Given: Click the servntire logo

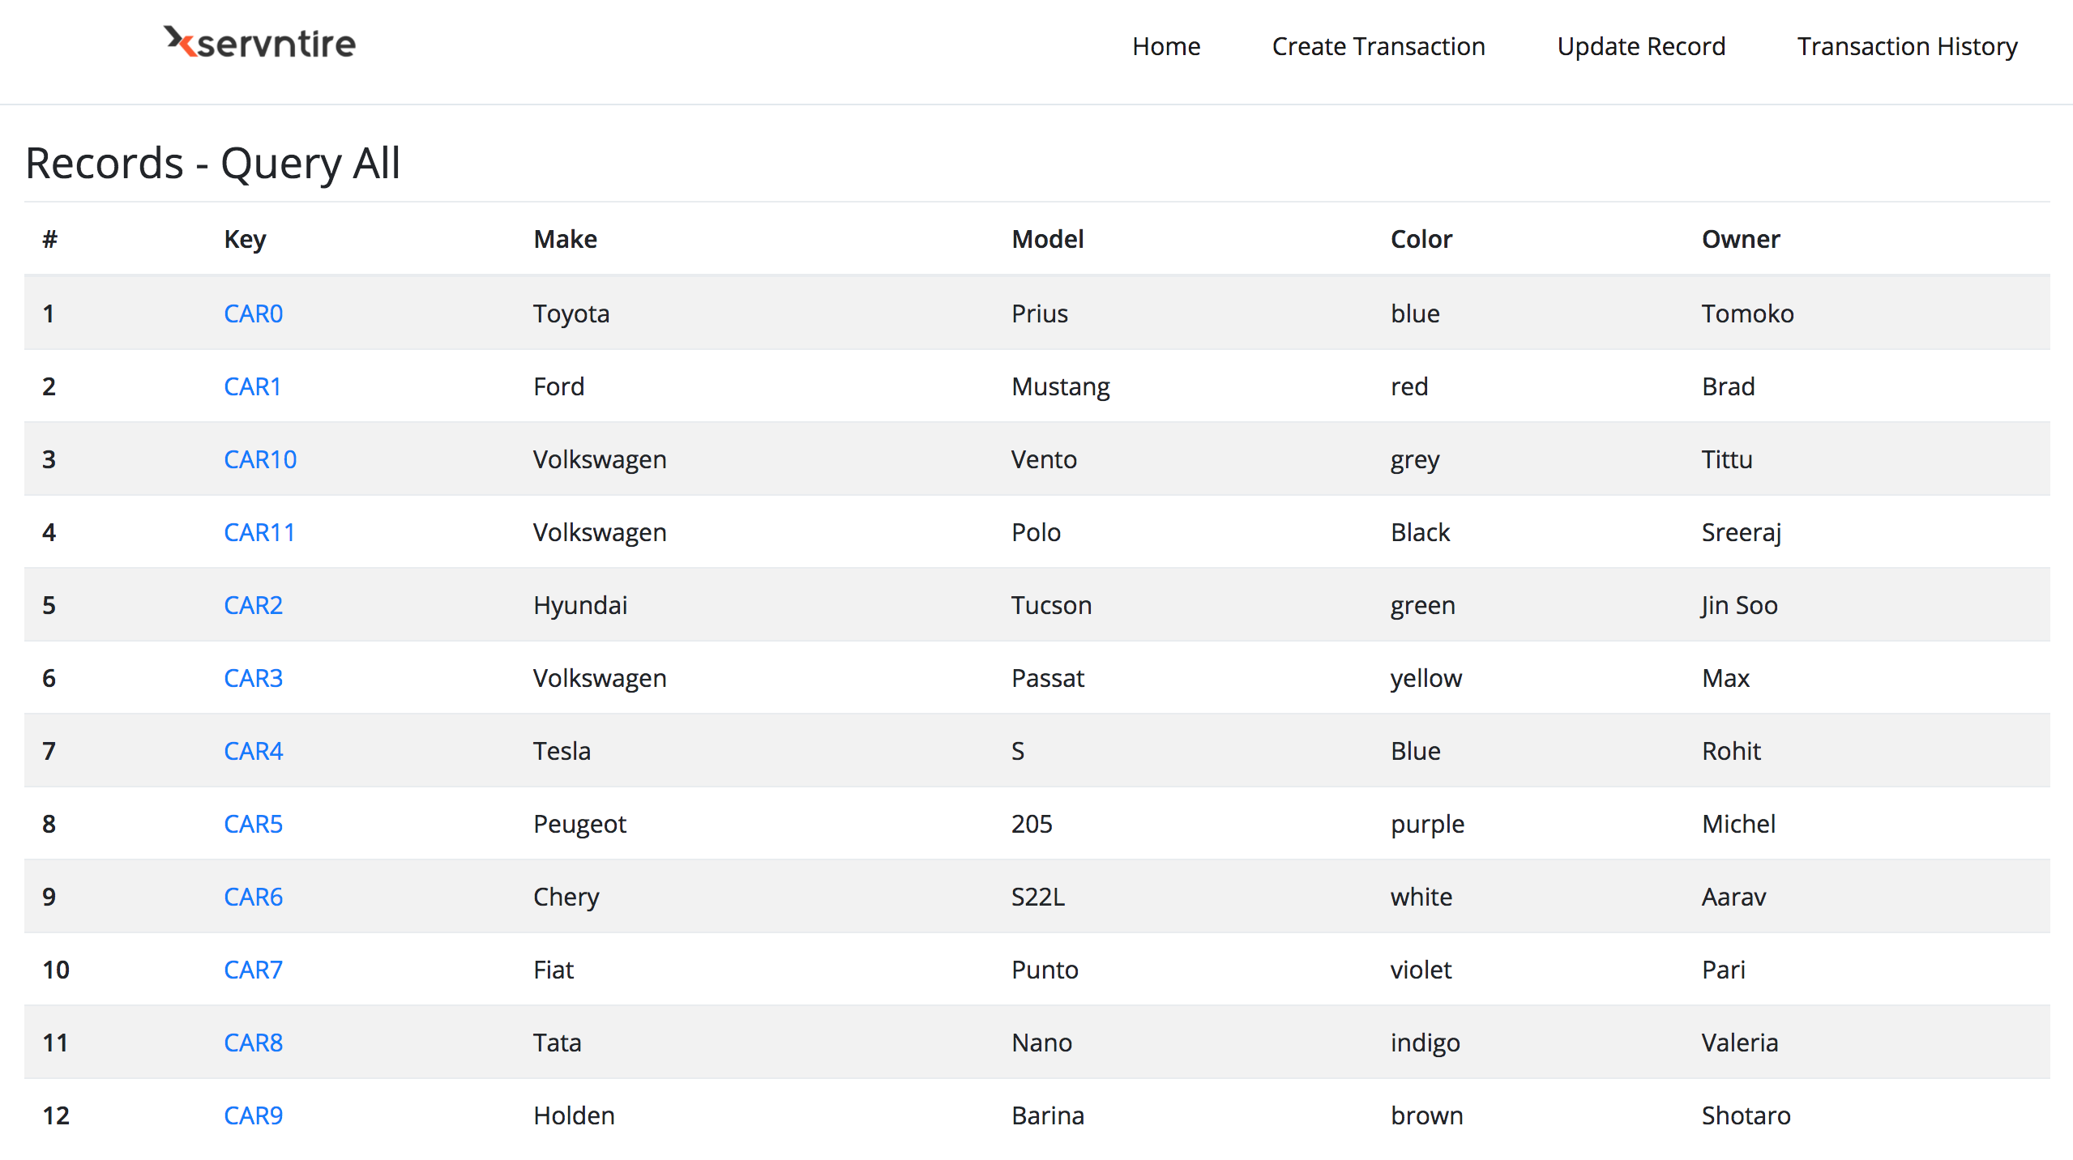Looking at the screenshot, I should point(259,44).
